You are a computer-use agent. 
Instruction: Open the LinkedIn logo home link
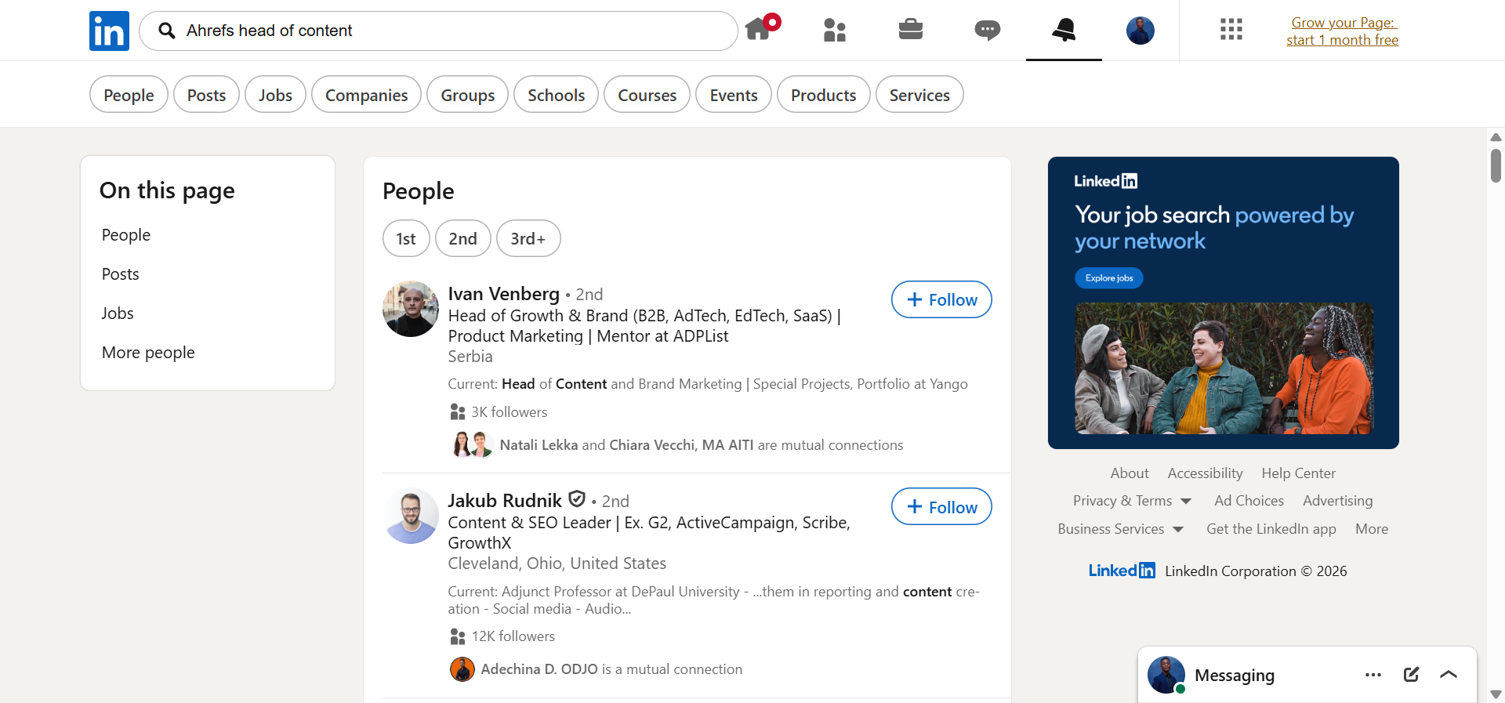tap(109, 31)
